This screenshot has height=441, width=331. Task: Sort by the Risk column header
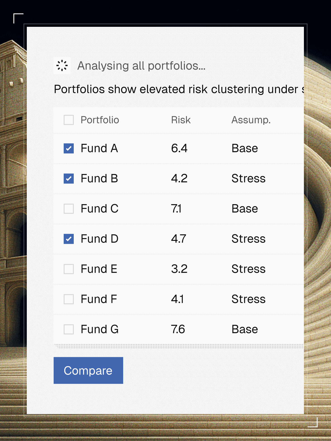click(181, 120)
